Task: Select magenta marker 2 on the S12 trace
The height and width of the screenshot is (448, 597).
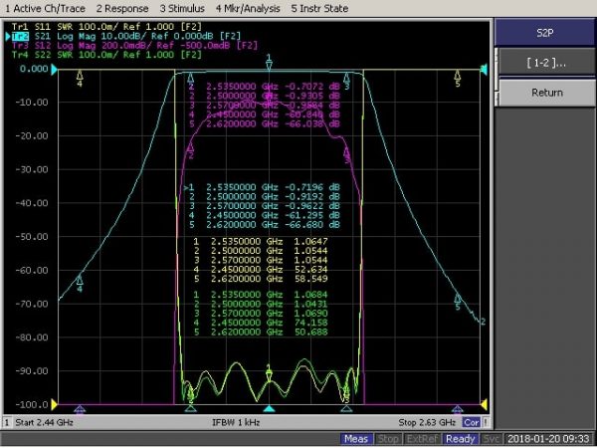Action: [x=191, y=151]
